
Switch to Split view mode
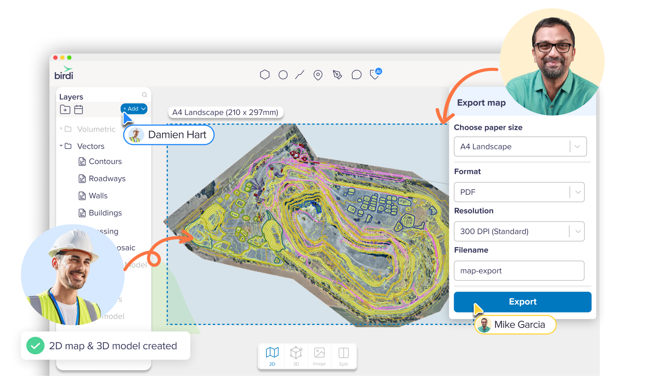pyautogui.click(x=344, y=356)
